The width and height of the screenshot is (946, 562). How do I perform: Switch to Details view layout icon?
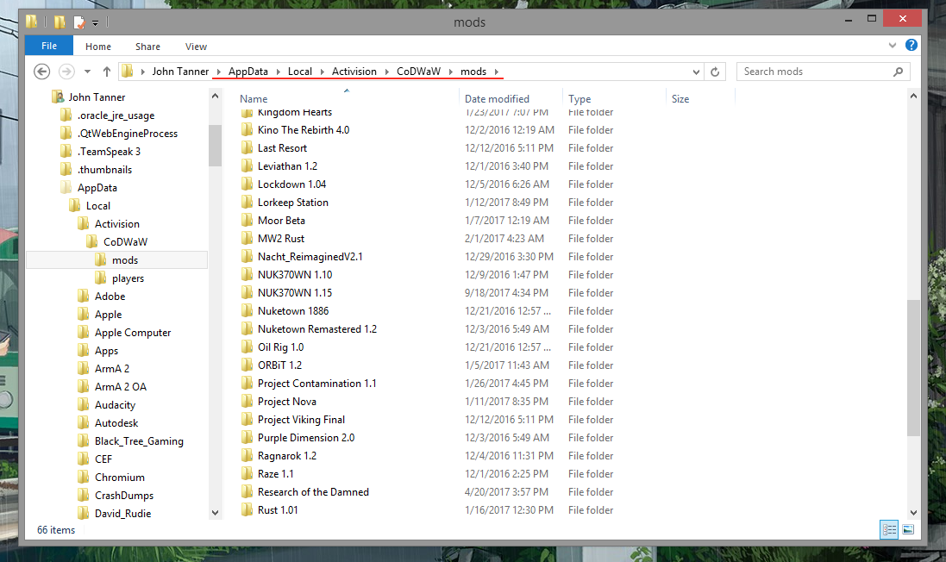coord(889,529)
